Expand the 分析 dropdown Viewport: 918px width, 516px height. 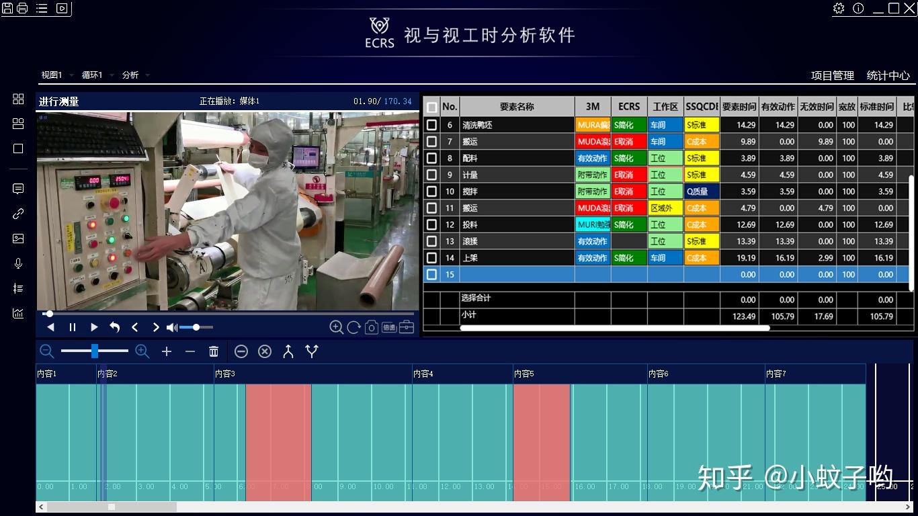[x=132, y=75]
